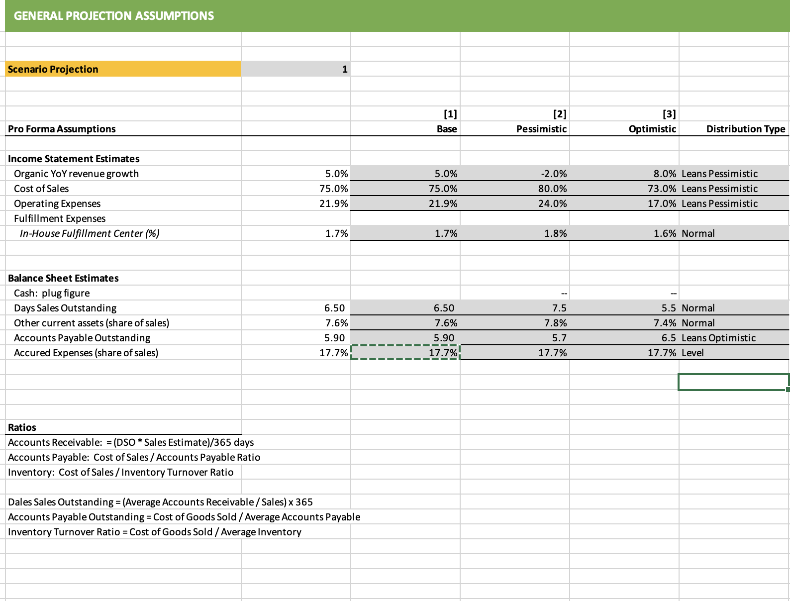Select the Base column 6.50 Days Sales Outstanding cell
This screenshot has height=601, width=790.
coord(405,308)
